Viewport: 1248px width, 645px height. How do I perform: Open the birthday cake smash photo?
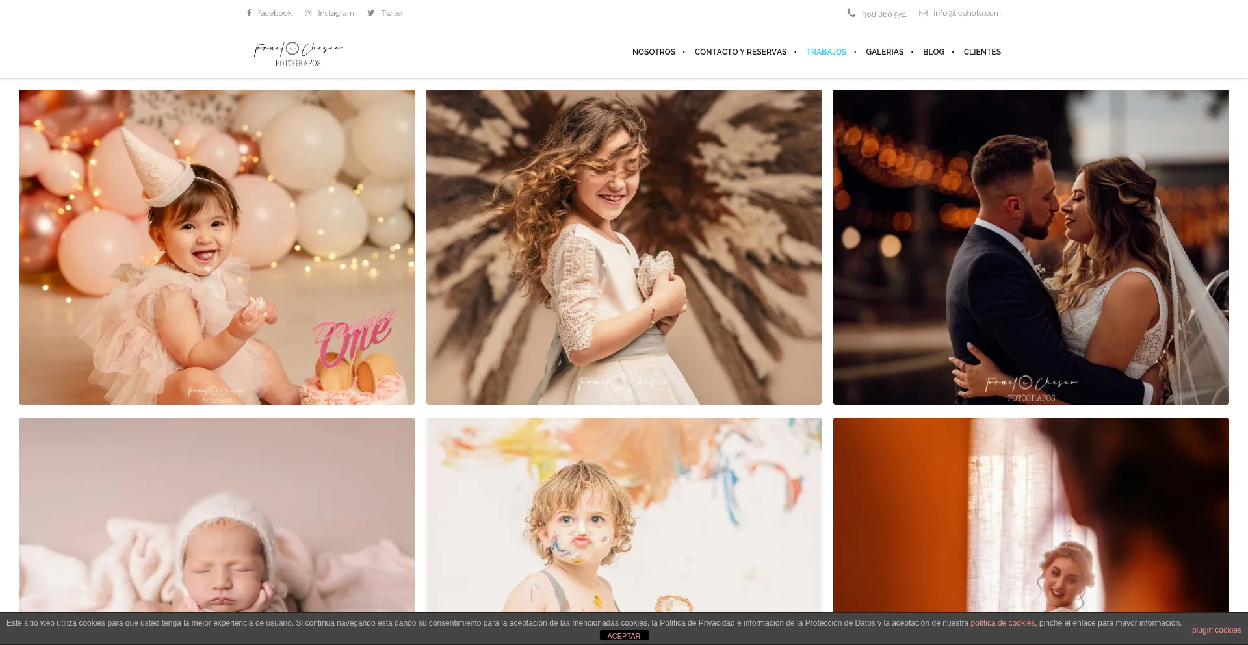(x=216, y=247)
